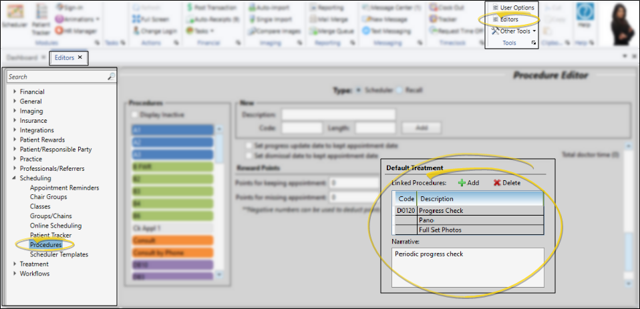The image size is (640, 309).
Task: Open the Other Tools dropdown
Action: coord(517,31)
